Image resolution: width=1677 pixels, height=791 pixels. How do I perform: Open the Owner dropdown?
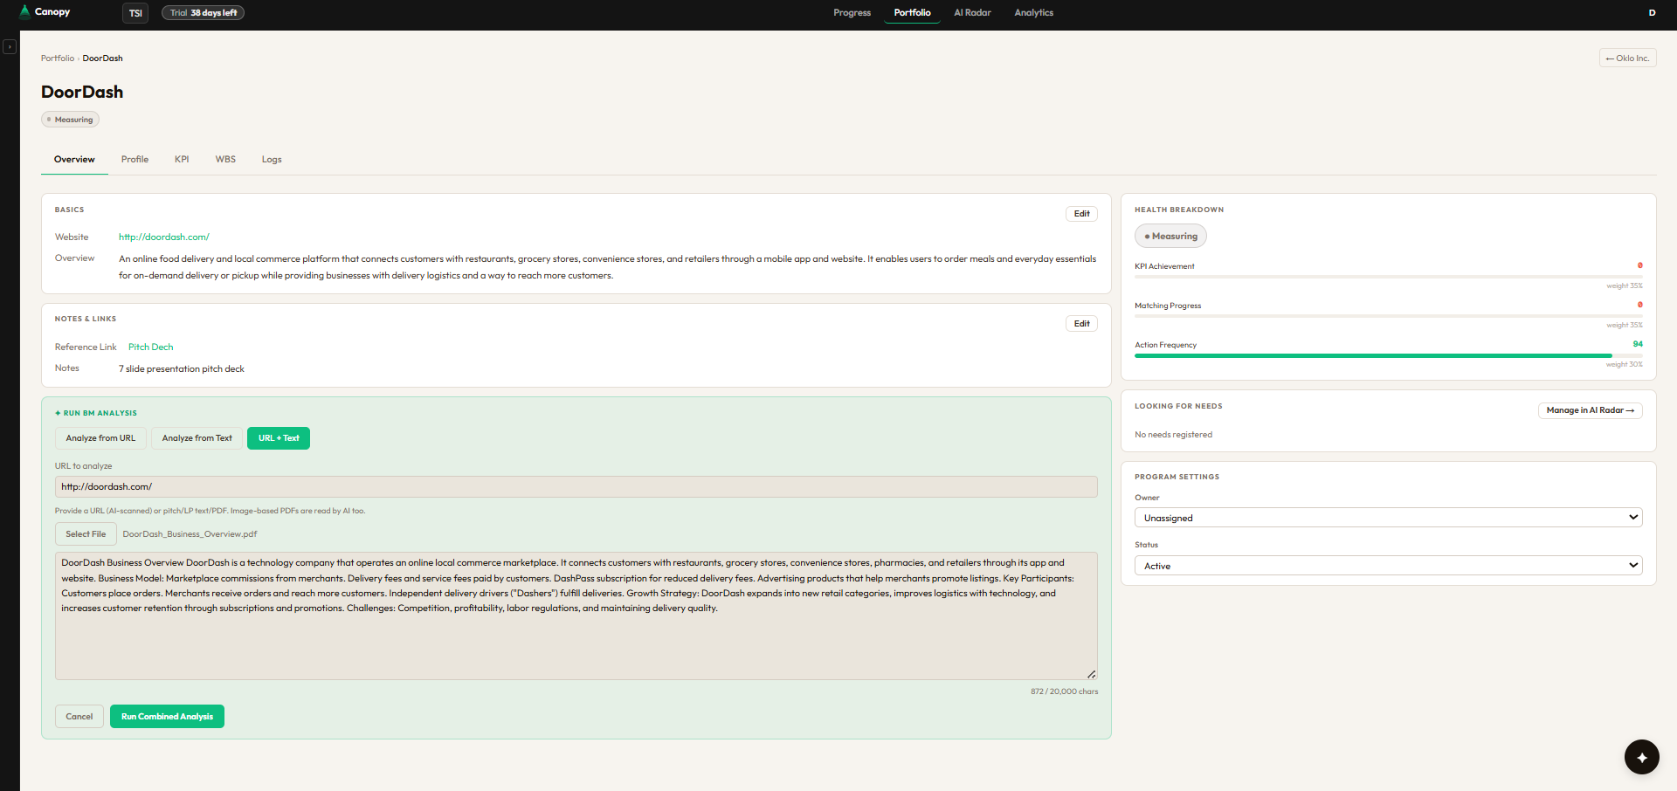pyautogui.click(x=1389, y=518)
